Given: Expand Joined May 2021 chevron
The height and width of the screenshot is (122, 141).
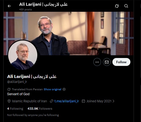Looking at the screenshot, I should 114,101.
